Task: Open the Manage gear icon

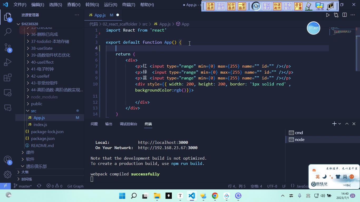Action: [x=8, y=174]
